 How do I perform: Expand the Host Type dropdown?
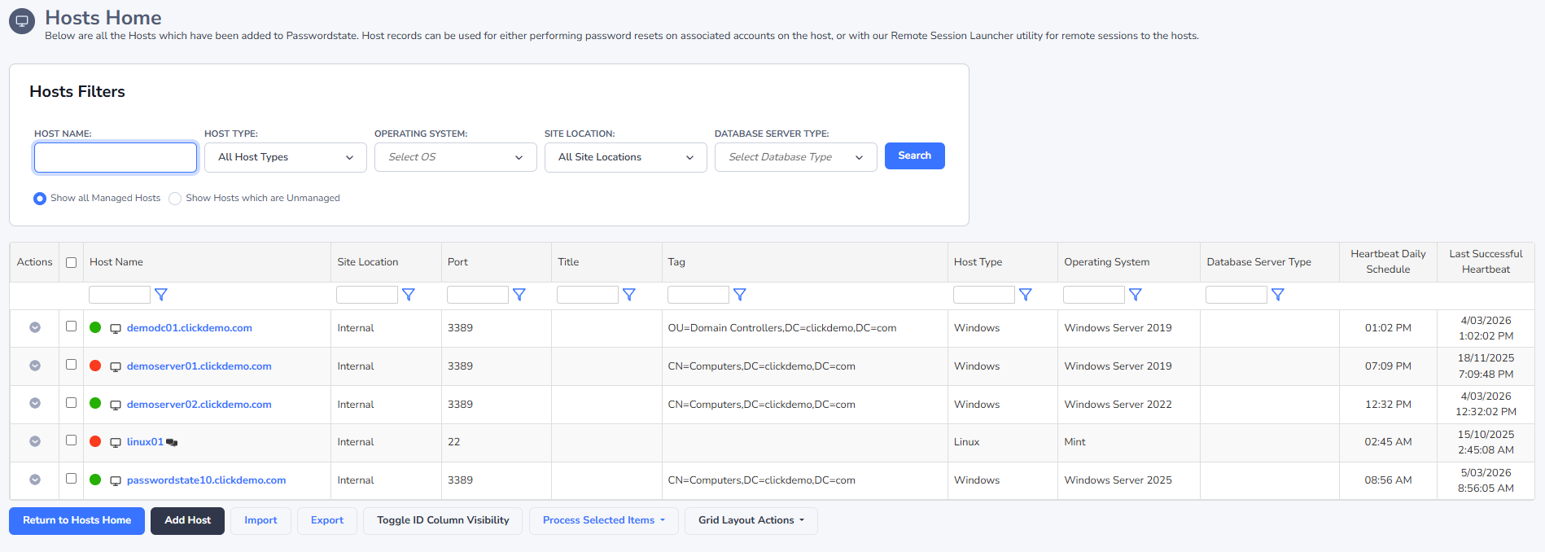coord(285,157)
